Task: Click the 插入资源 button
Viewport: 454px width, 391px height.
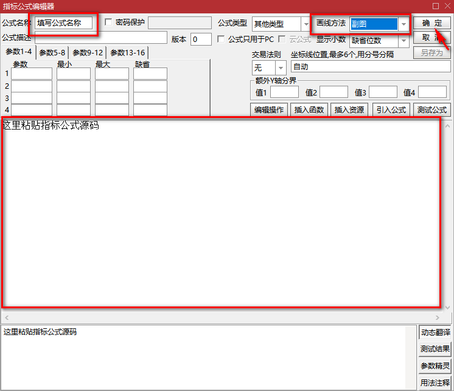Action: tap(349, 109)
